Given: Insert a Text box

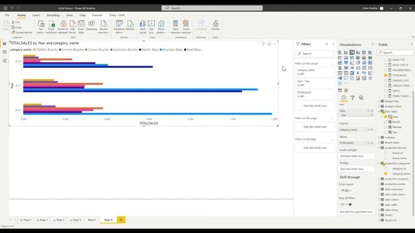Looking at the screenshot, I should 151,27.
